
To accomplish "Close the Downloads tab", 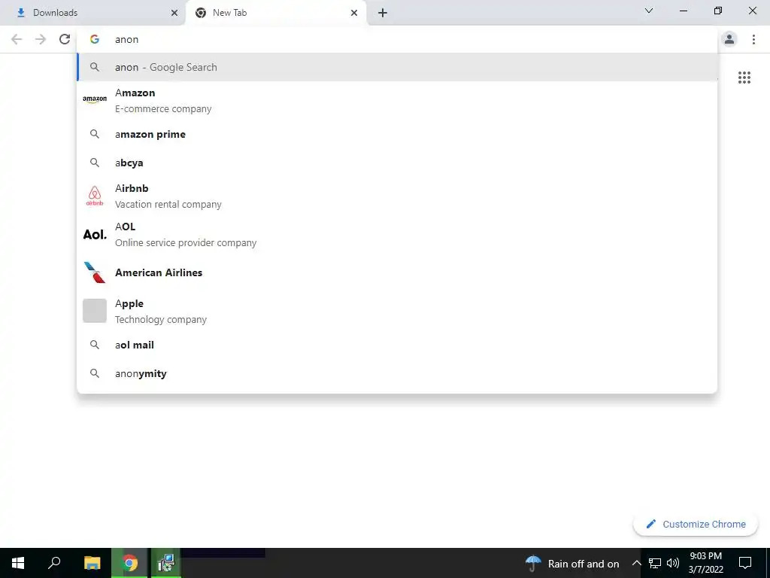I will (174, 13).
